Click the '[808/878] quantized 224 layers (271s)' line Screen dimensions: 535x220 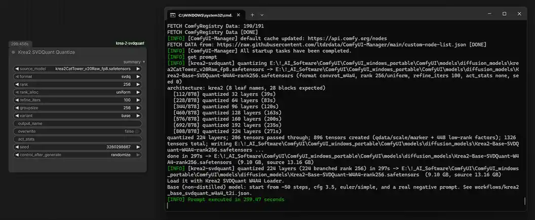pyautogui.click(x=227, y=131)
